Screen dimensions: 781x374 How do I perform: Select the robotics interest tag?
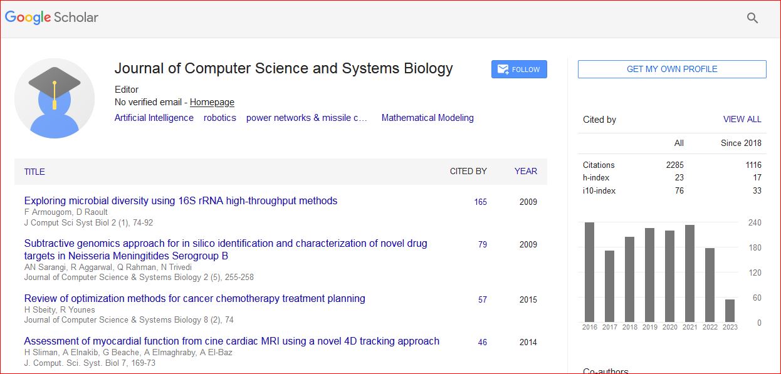(x=220, y=118)
